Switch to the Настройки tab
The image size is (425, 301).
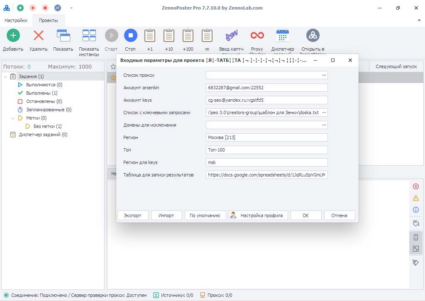click(16, 20)
